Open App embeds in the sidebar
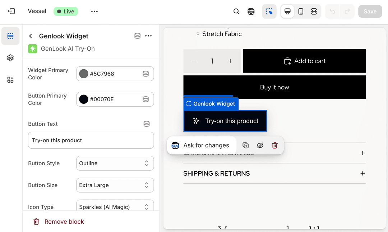The height and width of the screenshot is (232, 388). (x=10, y=80)
